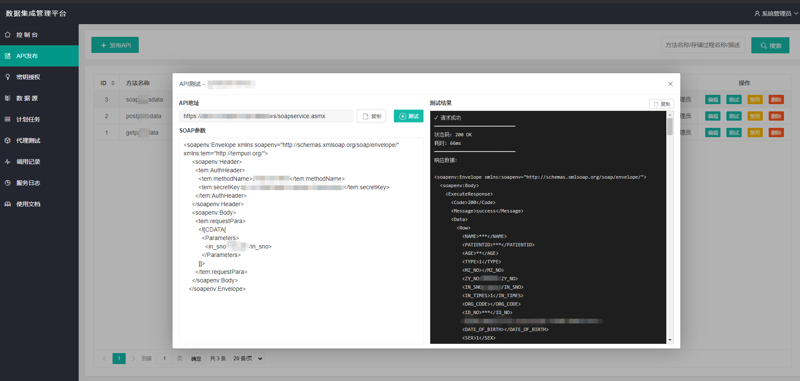The image size is (800, 381).
Task: Click inside the SOAP参数 text area
Action: 301,313
